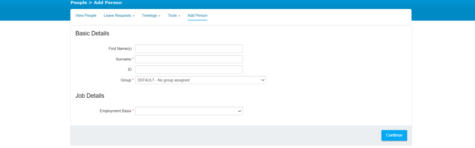
Task: Click the chevron arrow in Group selector
Action: (x=263, y=80)
